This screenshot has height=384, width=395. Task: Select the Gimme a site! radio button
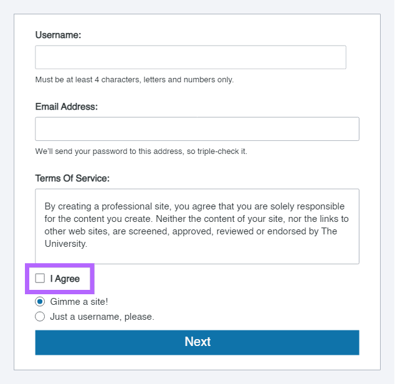(x=40, y=302)
